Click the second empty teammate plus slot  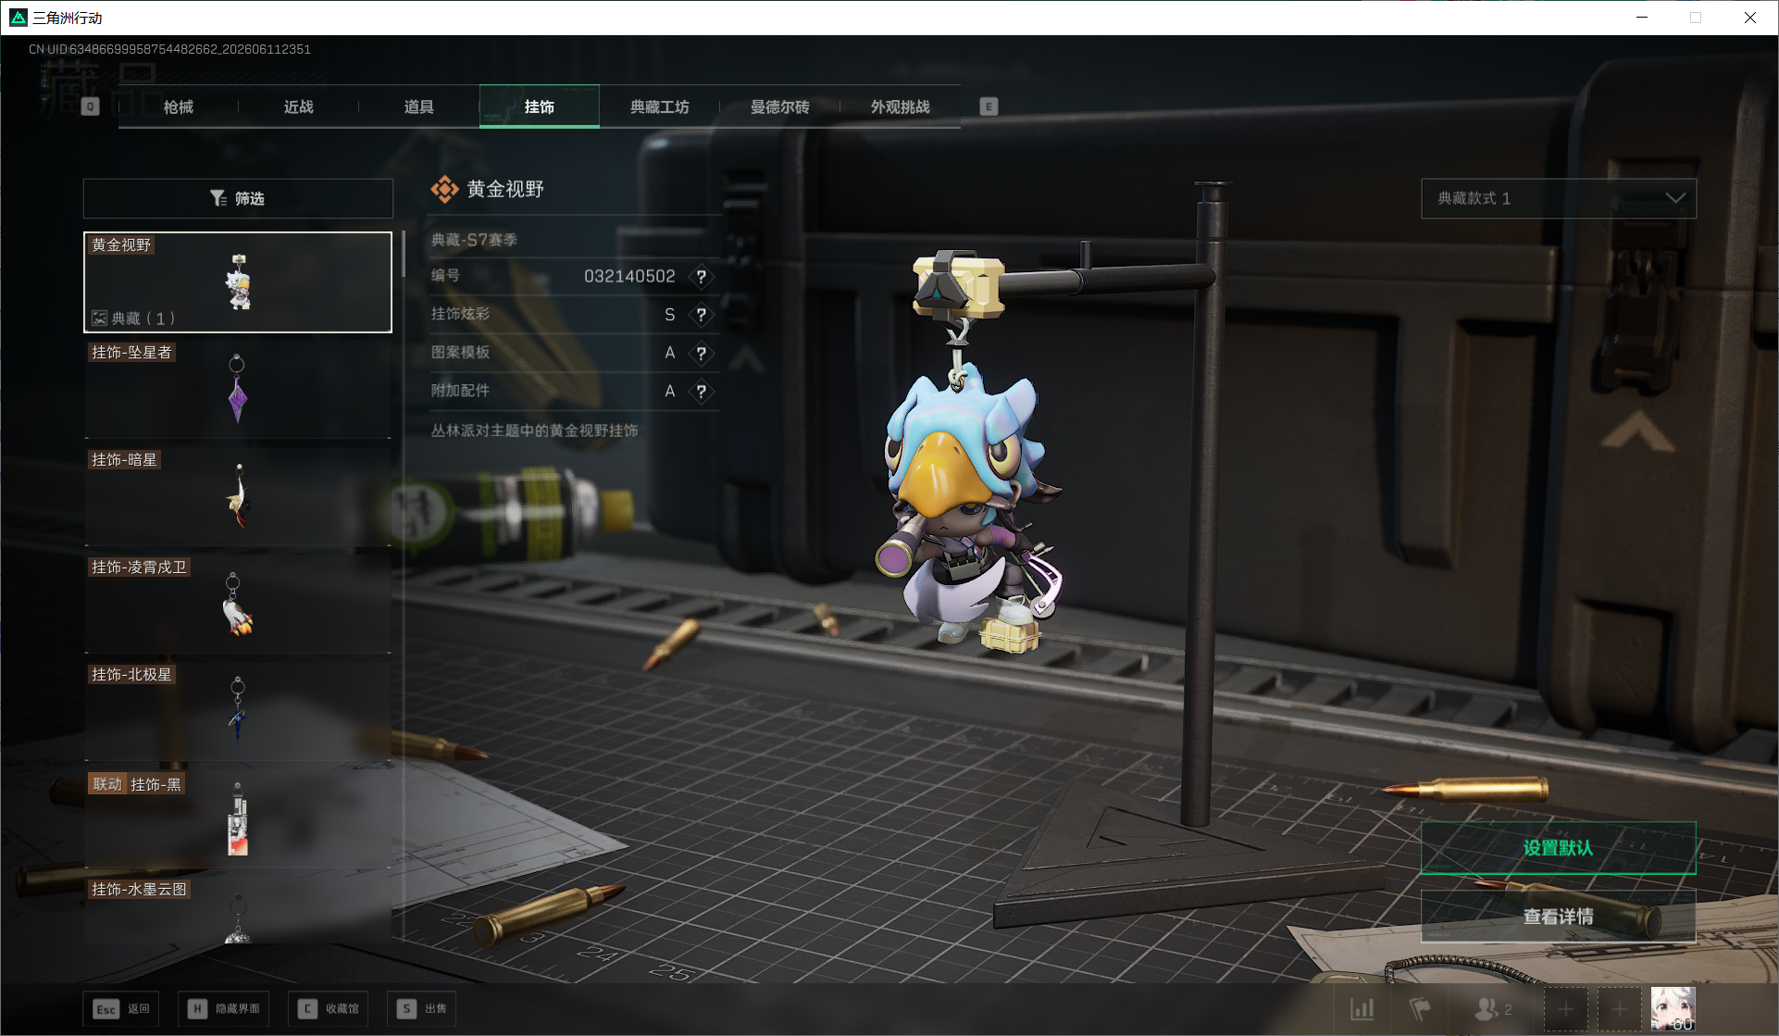1619,1009
